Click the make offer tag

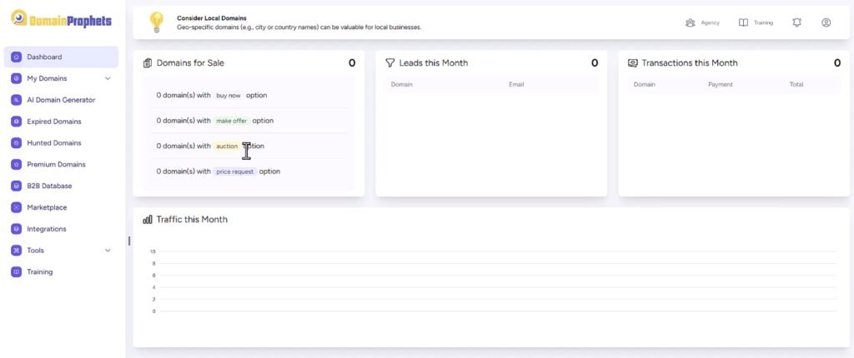pyautogui.click(x=232, y=121)
